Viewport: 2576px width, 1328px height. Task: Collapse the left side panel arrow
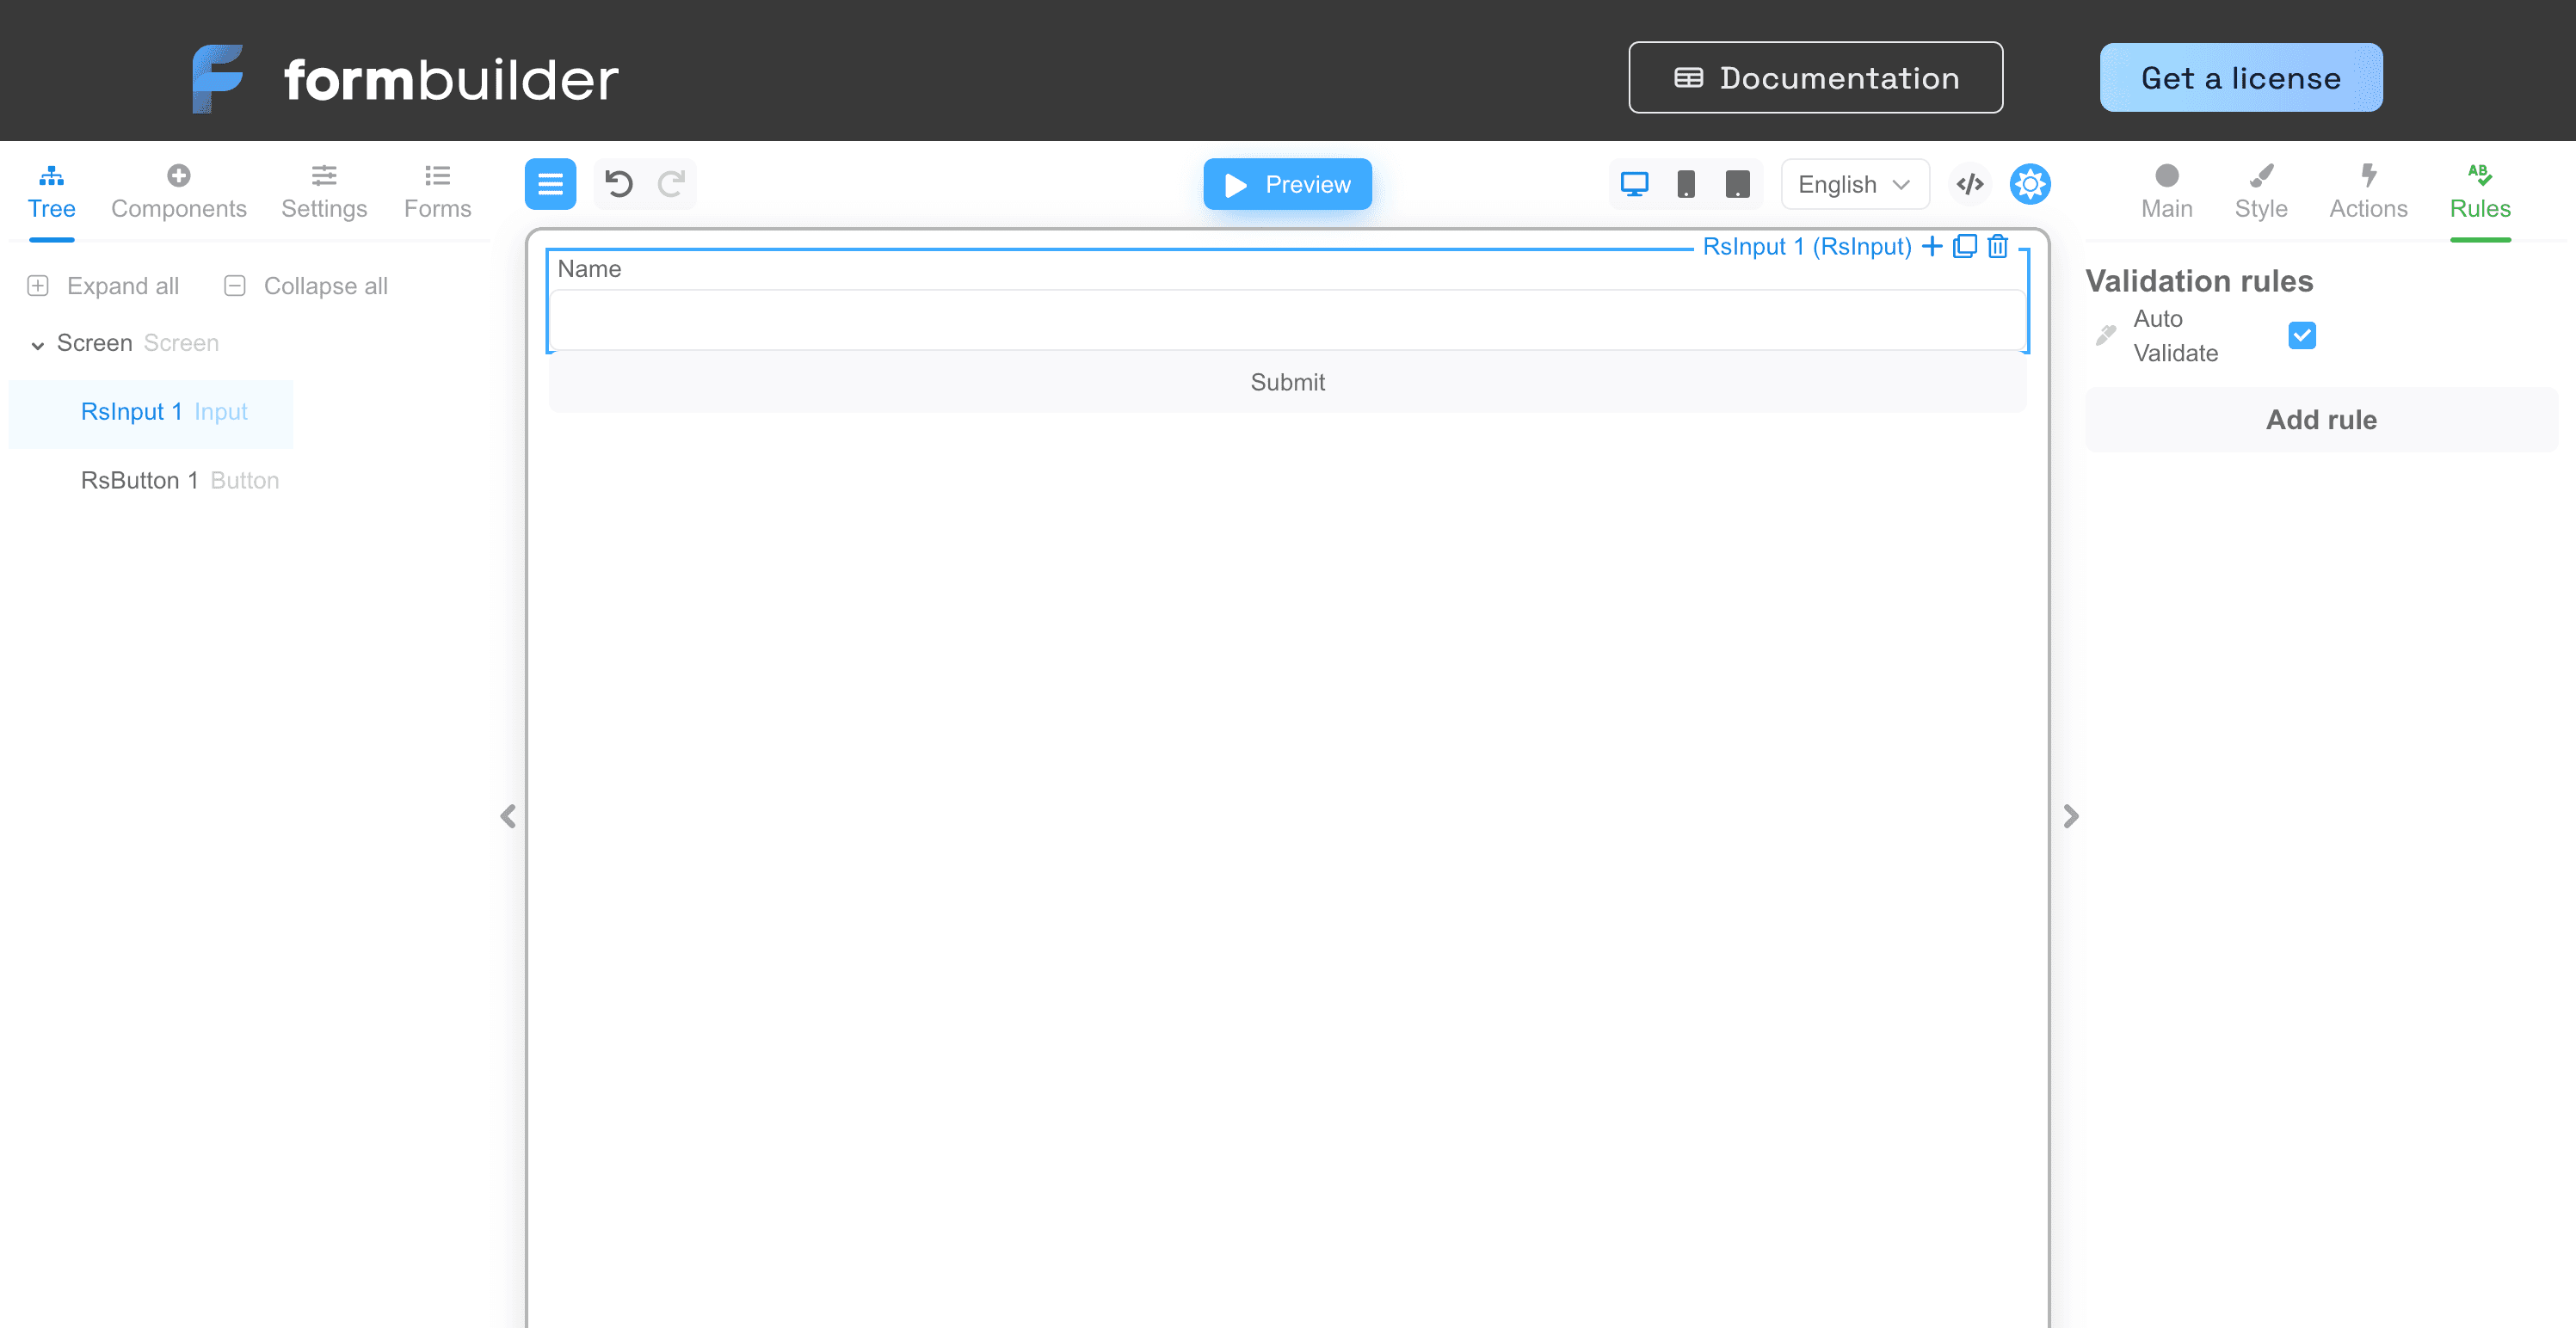[x=508, y=816]
